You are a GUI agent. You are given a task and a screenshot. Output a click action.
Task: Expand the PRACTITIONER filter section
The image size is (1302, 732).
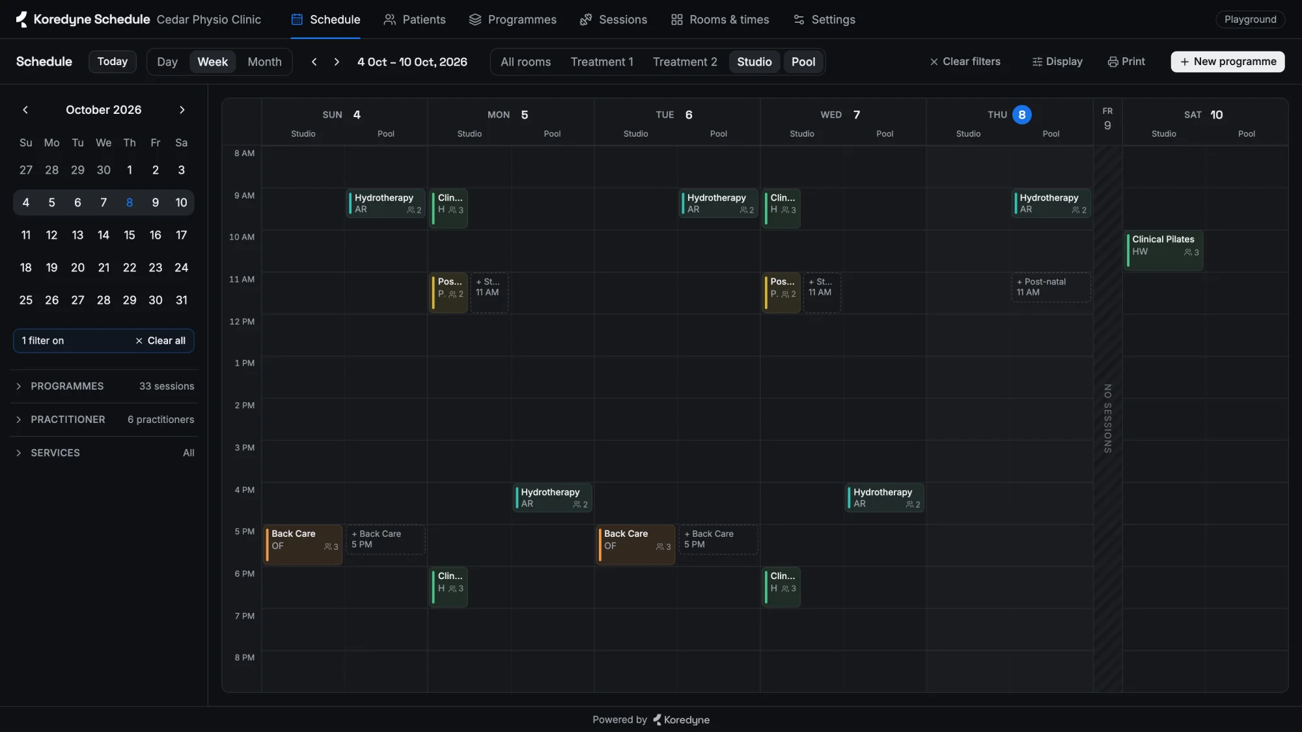pos(104,420)
